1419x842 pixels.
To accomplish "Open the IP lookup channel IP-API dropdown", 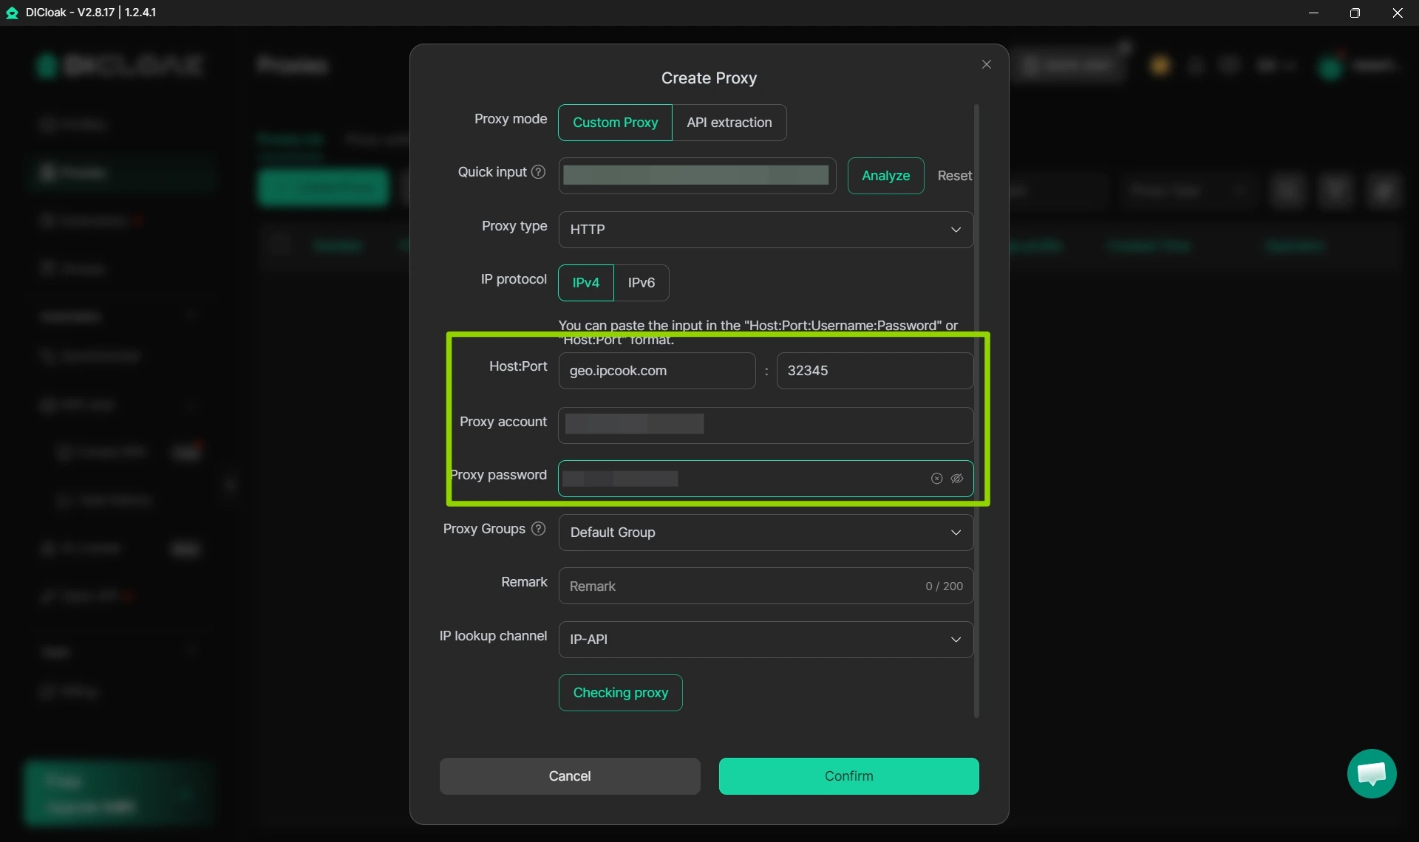I will pyautogui.click(x=765, y=639).
